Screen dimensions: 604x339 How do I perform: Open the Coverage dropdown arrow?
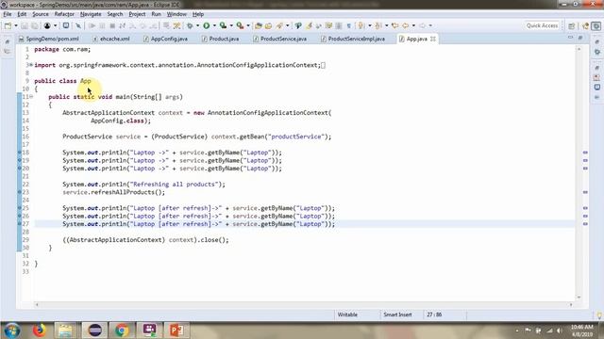231,25
